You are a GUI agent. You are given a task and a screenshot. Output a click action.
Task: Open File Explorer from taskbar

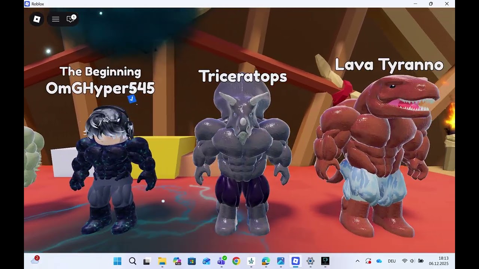tap(162, 261)
